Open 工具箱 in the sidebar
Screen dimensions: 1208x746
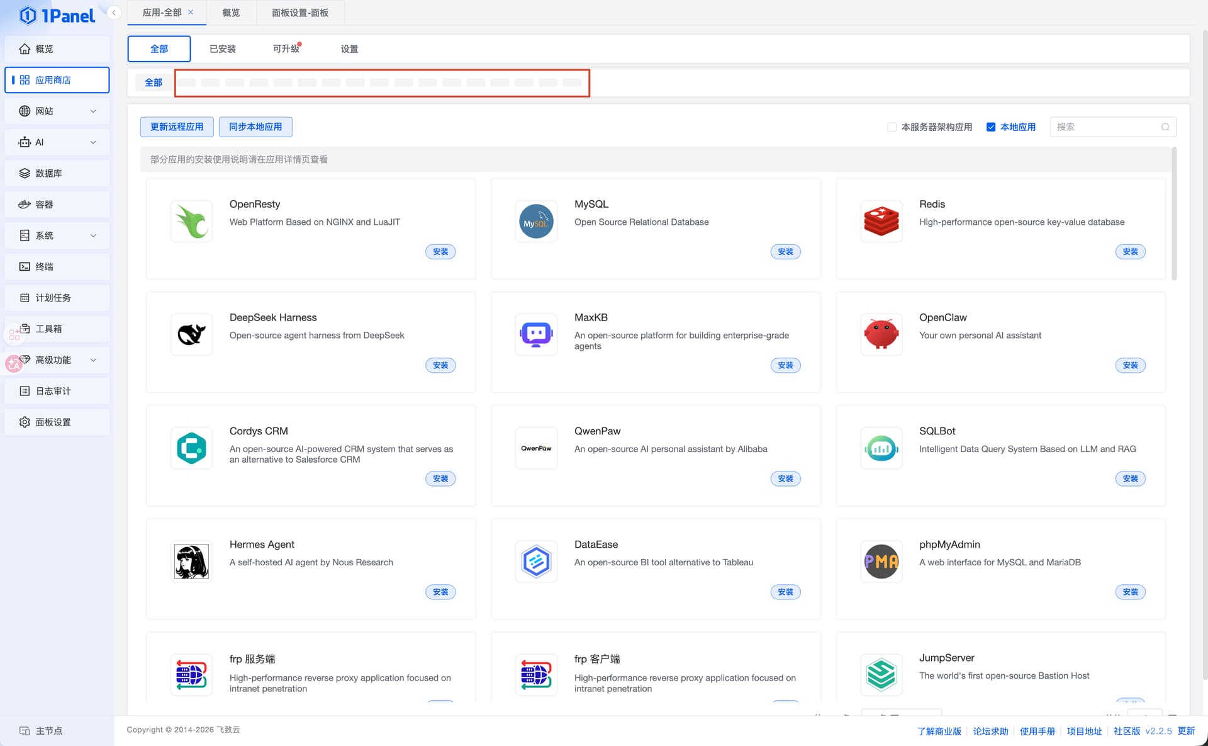(x=57, y=329)
